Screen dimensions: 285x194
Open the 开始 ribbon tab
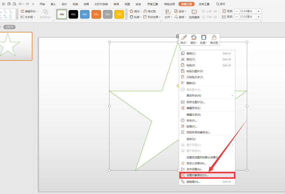(42, 4)
